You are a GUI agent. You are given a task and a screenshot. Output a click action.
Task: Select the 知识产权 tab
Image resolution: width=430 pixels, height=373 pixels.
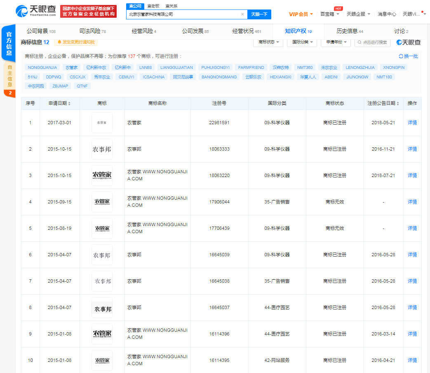click(298, 31)
